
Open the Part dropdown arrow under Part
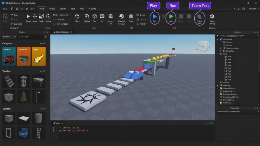[95, 24]
